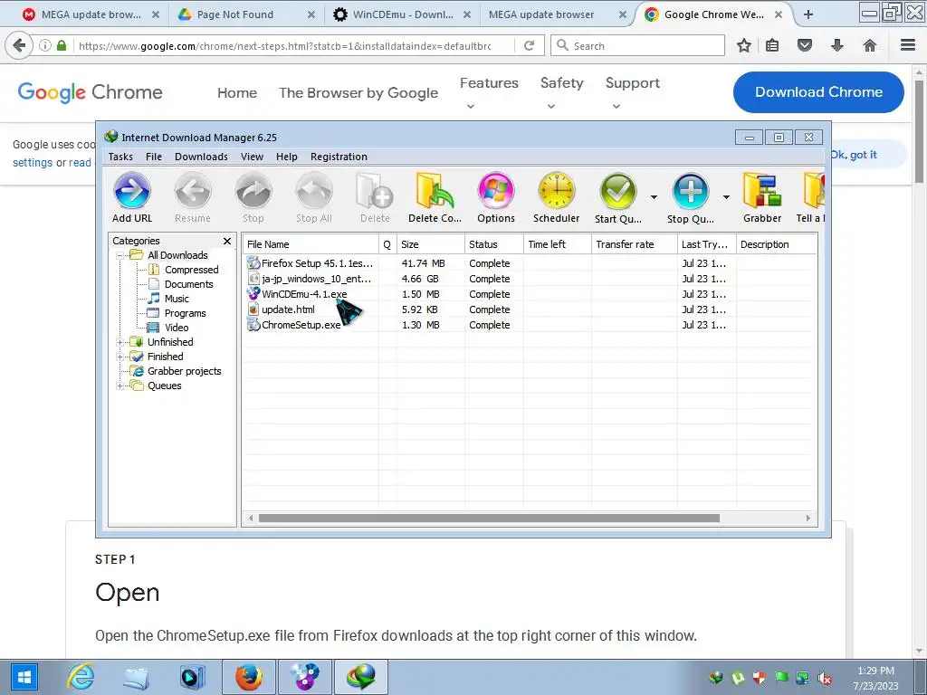
Task: Open a new Firefox tab
Action: pyautogui.click(x=808, y=14)
